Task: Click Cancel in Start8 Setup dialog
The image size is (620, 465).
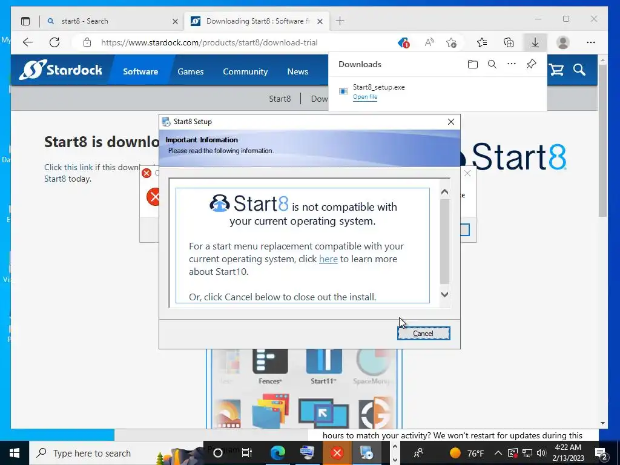Action: 423,334
